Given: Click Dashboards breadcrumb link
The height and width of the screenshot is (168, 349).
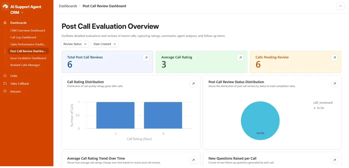Looking at the screenshot, I should pos(68,6).
